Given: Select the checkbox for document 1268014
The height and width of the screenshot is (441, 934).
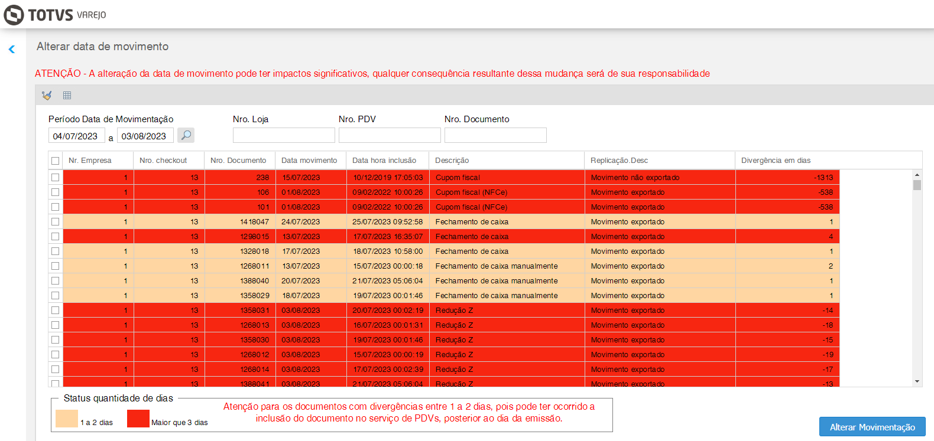Looking at the screenshot, I should 56,369.
